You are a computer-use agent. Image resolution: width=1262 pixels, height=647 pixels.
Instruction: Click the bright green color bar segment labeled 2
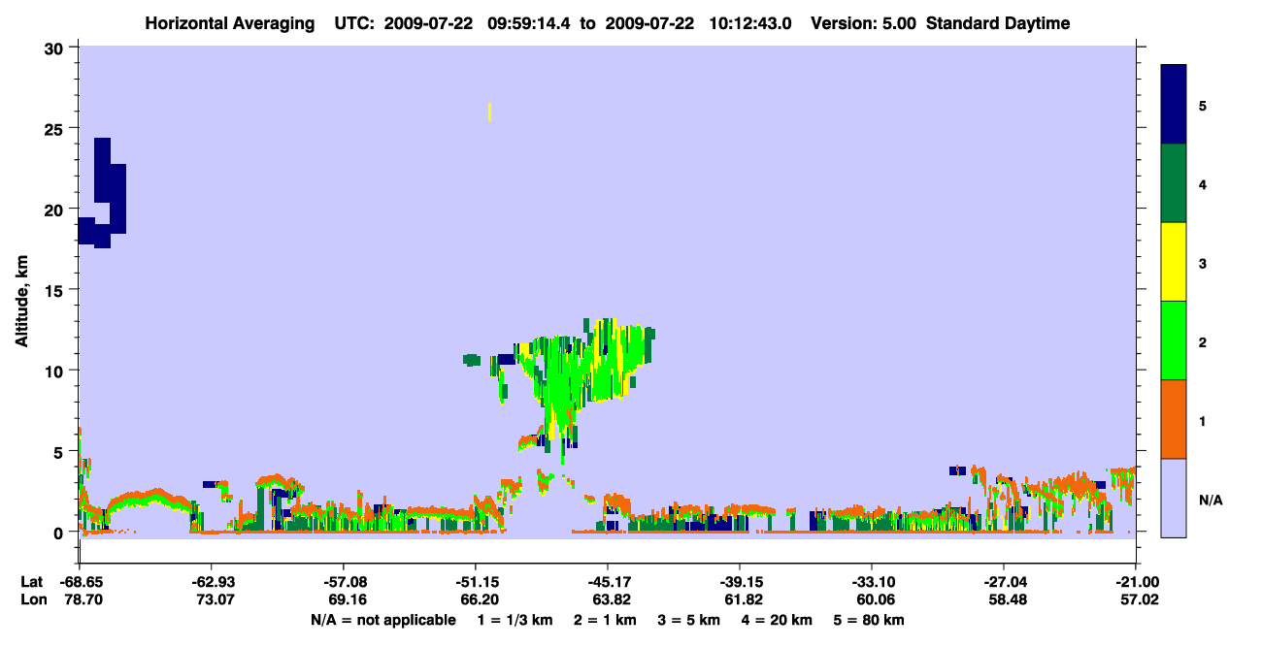tap(1174, 340)
